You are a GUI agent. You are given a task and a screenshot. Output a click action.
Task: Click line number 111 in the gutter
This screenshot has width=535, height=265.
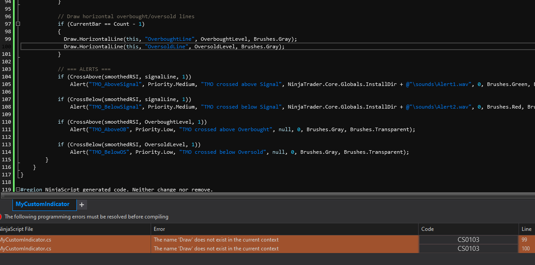pos(6,129)
